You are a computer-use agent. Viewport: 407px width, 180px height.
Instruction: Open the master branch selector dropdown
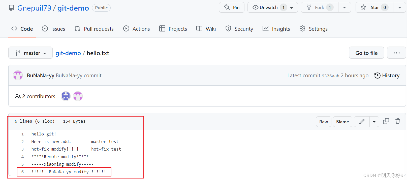[30, 53]
